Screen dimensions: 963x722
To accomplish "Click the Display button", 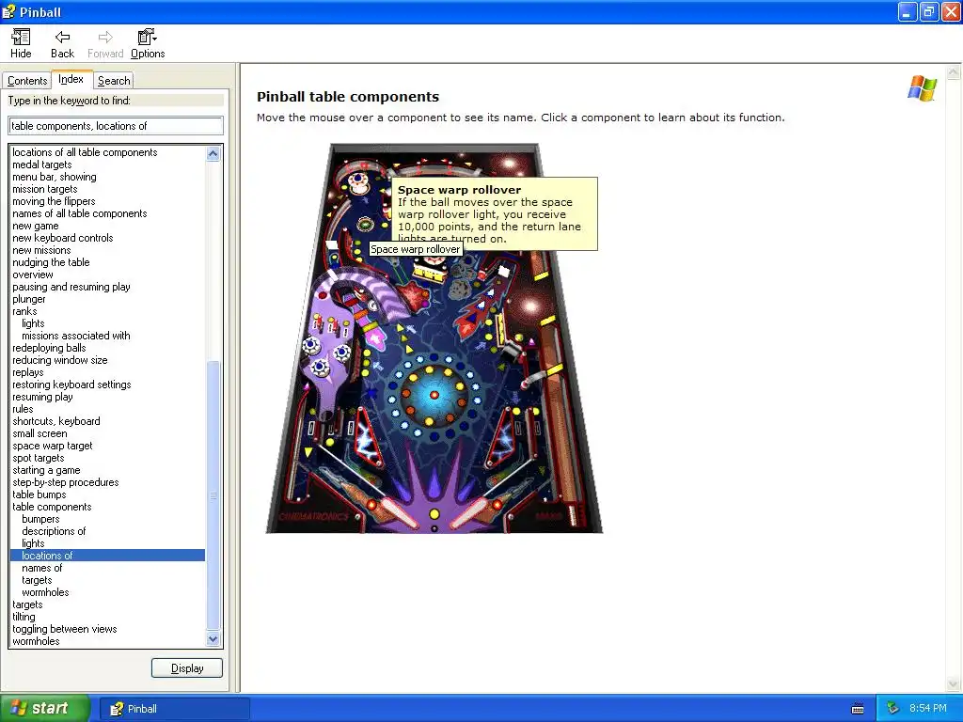I will (x=187, y=668).
